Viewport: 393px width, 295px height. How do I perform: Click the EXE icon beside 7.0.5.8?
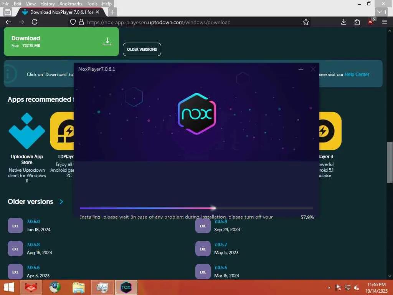click(15, 249)
